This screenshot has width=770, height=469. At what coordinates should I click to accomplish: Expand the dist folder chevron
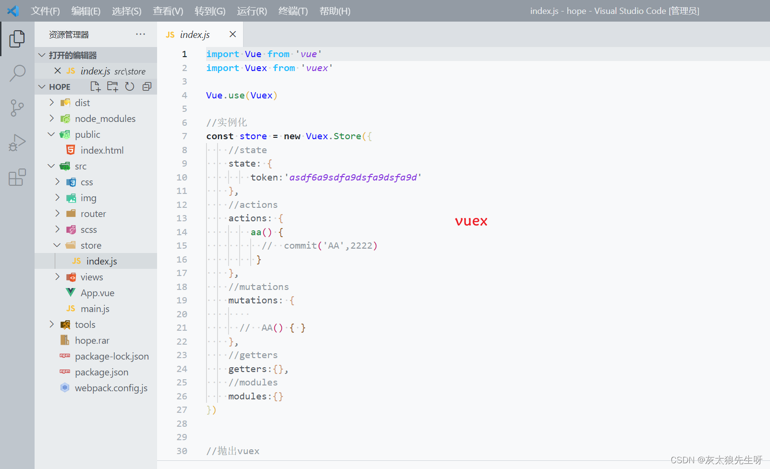(x=51, y=102)
